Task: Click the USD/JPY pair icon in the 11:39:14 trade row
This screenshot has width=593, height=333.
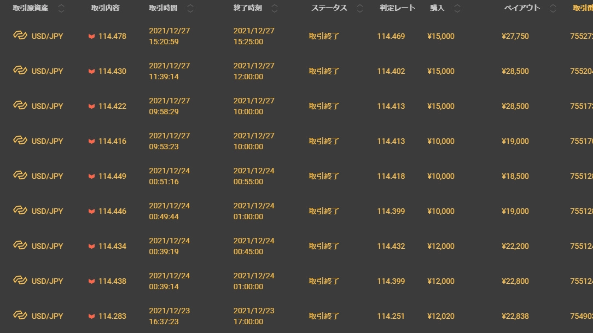Action: click(x=20, y=71)
